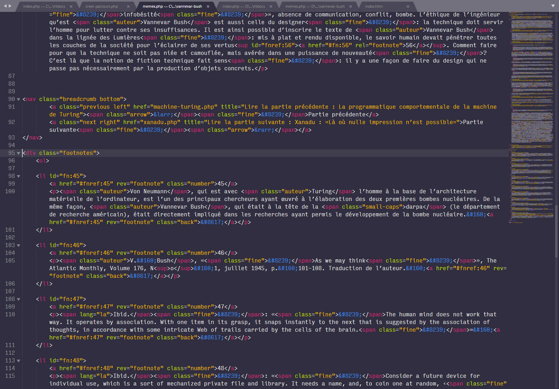Open the index.php D:\htdocs tab

pyautogui.click(x=244, y=6)
